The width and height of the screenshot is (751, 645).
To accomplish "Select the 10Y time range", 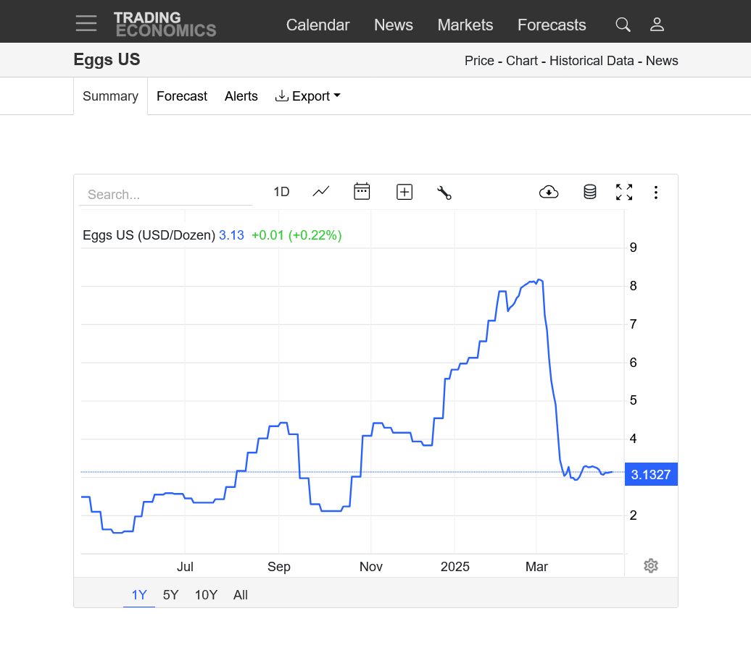I will pos(206,595).
